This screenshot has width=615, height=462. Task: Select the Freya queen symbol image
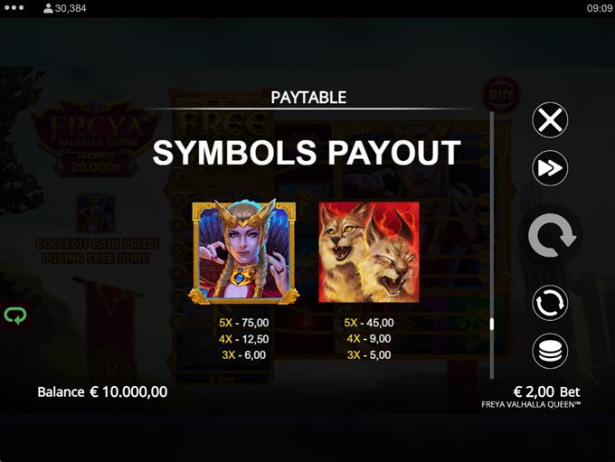[244, 251]
